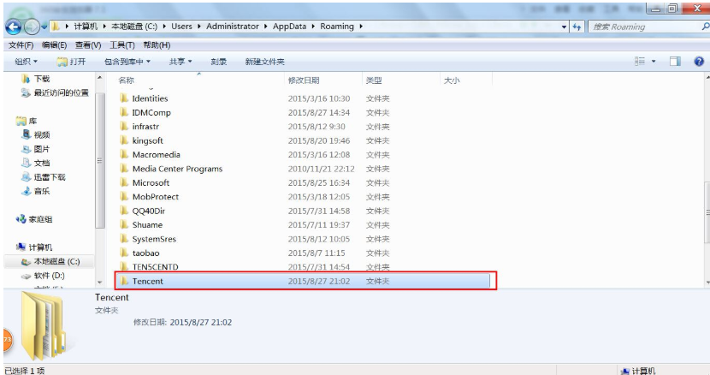Sort by the 修改日期 column header

[303, 80]
